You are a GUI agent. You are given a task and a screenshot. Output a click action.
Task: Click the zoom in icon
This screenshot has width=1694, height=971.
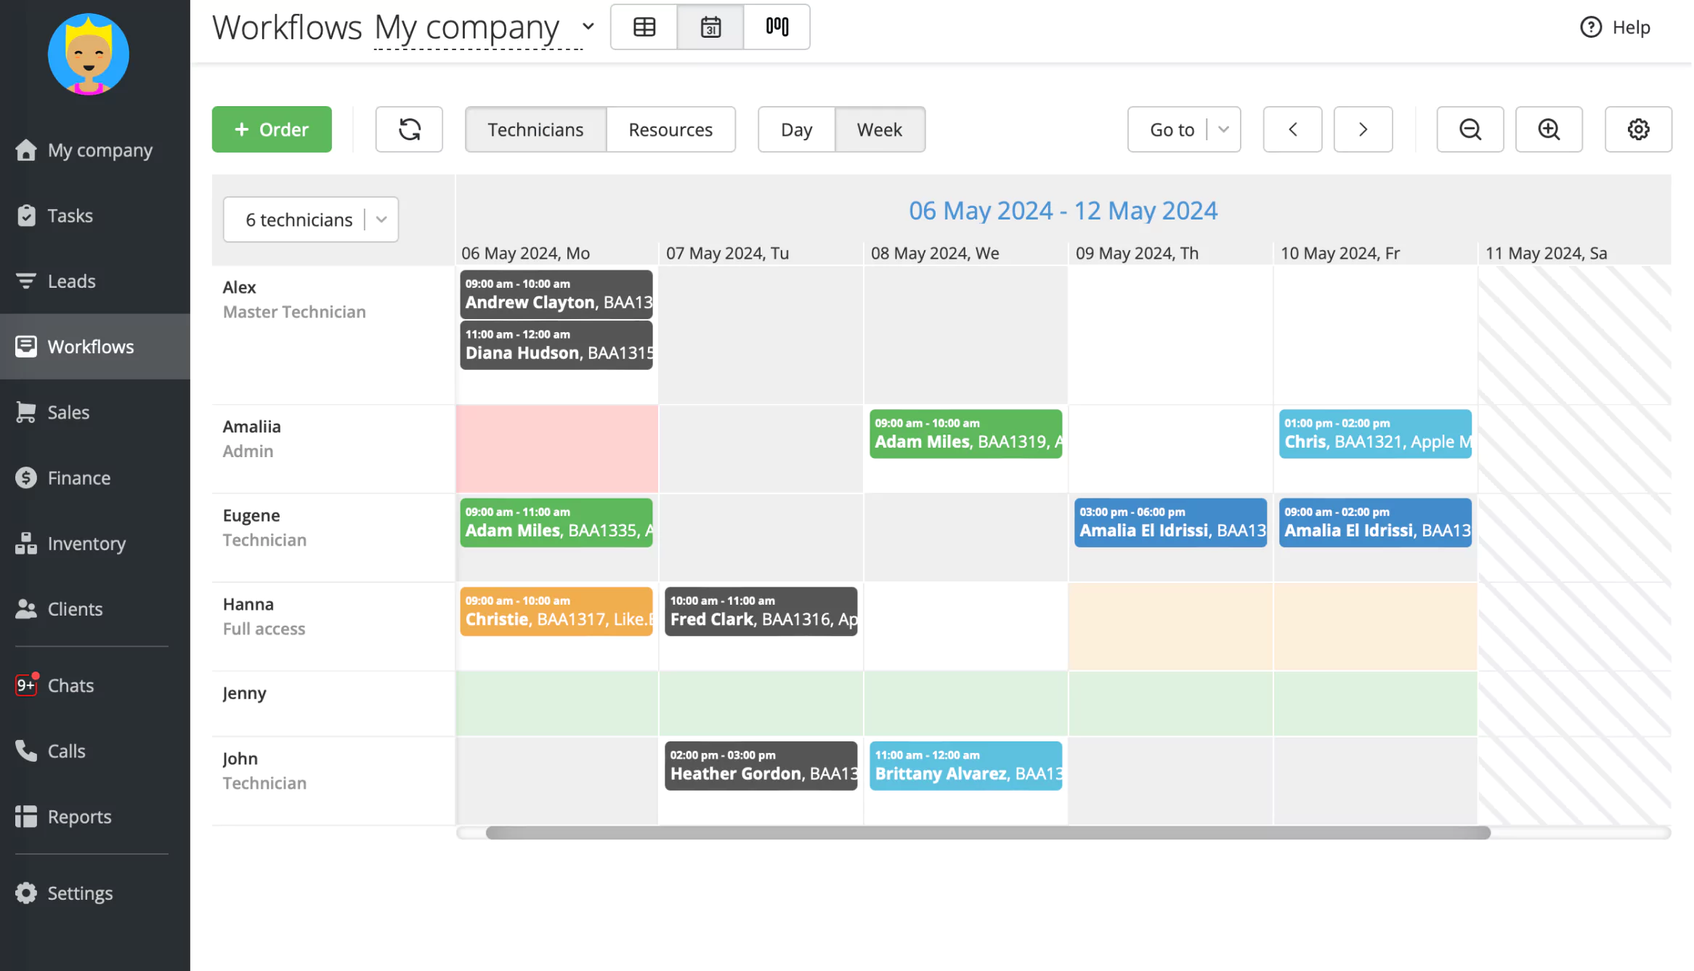point(1549,128)
